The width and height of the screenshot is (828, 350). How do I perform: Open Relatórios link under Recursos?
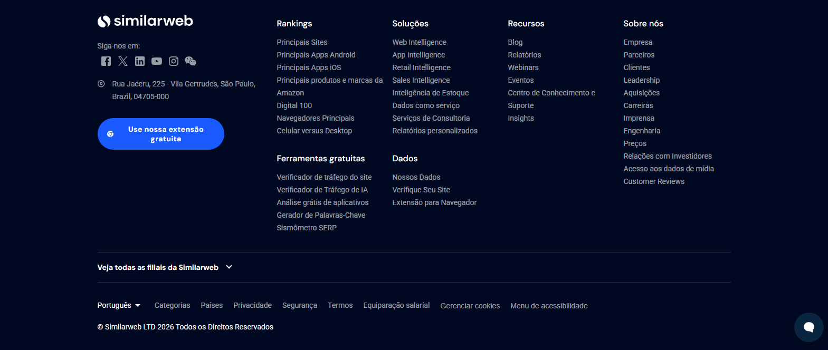(525, 55)
